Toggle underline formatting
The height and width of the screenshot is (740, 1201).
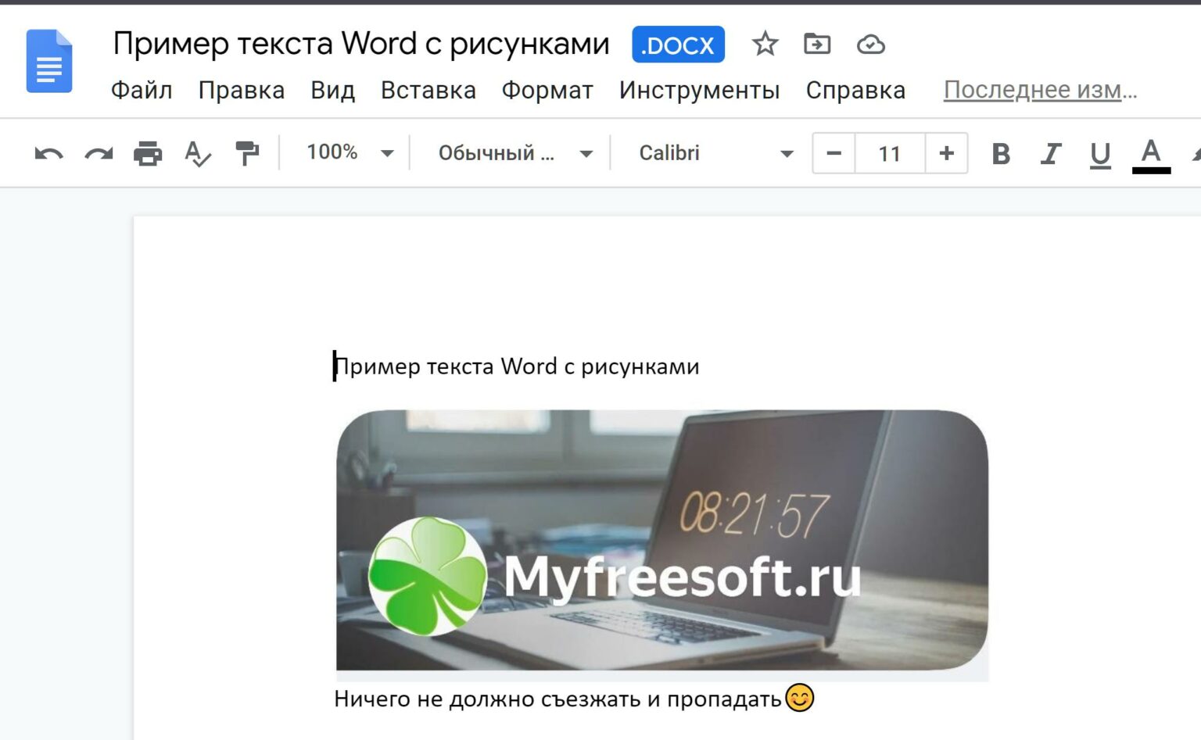pyautogui.click(x=1100, y=155)
